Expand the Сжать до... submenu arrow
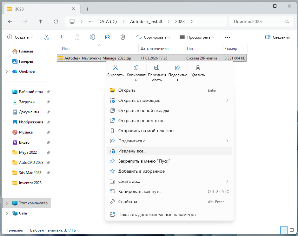 [227, 182]
